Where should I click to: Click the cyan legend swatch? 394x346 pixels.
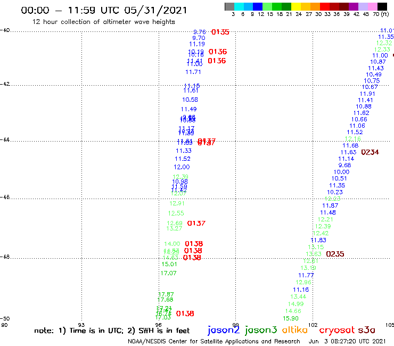239,6
